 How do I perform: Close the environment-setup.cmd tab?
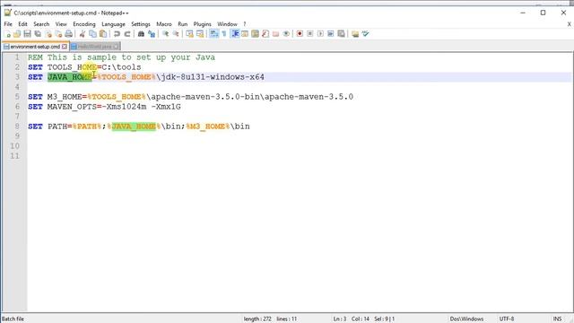(65, 47)
